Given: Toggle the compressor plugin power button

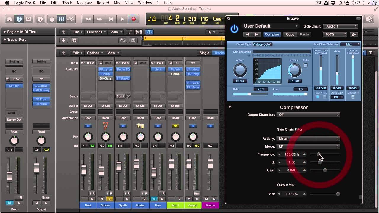Looking at the screenshot, I should pos(234,29).
